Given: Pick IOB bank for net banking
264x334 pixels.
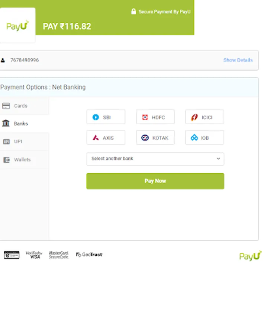Looking at the screenshot, I should [x=204, y=138].
